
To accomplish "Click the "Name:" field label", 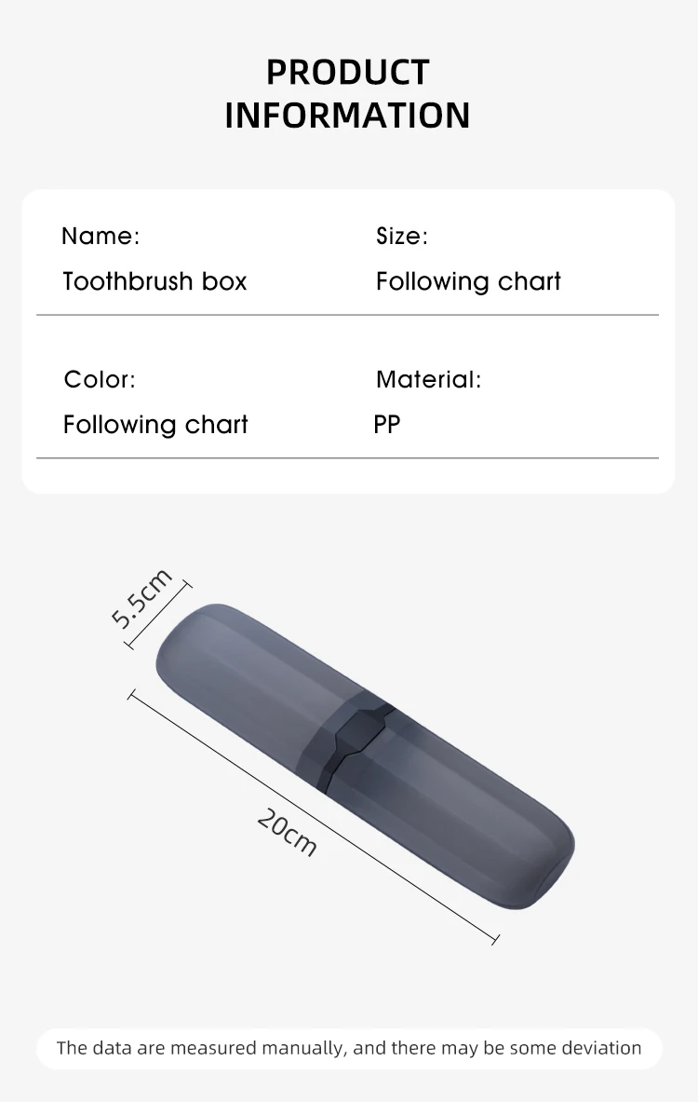I will click(x=101, y=237).
